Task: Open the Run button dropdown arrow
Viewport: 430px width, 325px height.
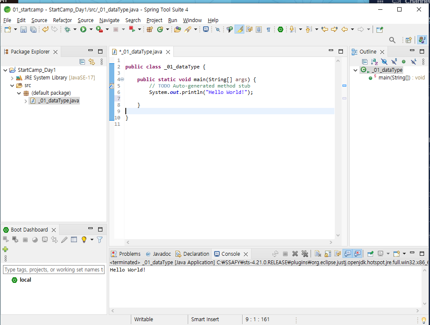Action: tap(91, 29)
